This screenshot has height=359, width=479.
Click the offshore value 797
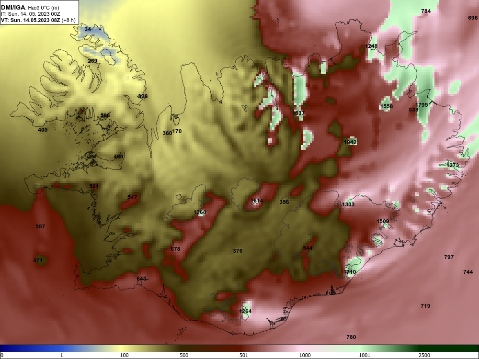coord(449,257)
